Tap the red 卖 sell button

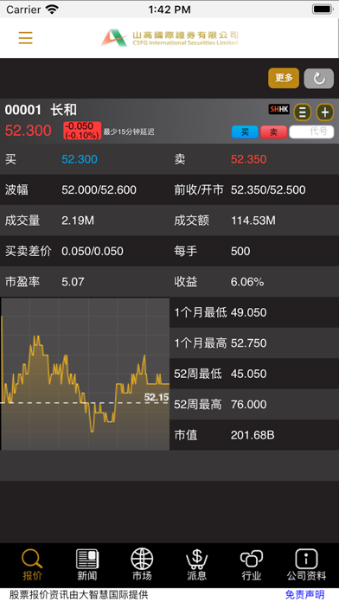pyautogui.click(x=274, y=132)
